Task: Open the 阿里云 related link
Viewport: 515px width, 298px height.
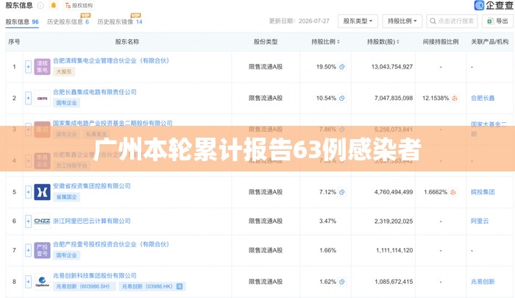Action: 480,221
